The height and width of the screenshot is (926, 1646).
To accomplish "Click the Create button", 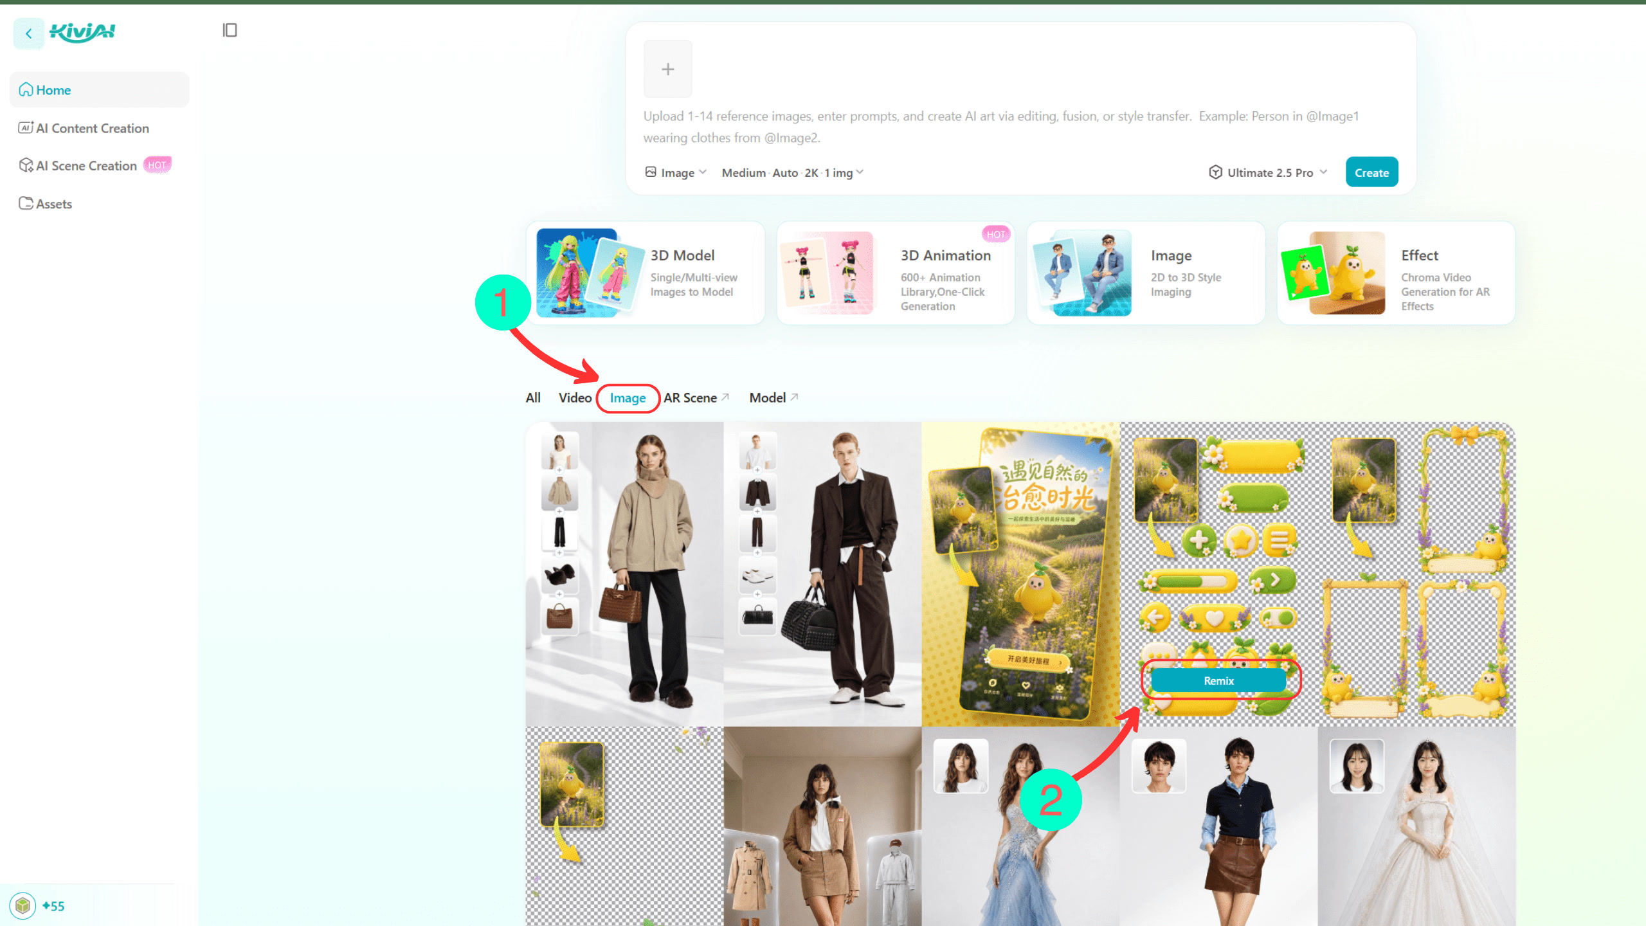I will [x=1371, y=172].
